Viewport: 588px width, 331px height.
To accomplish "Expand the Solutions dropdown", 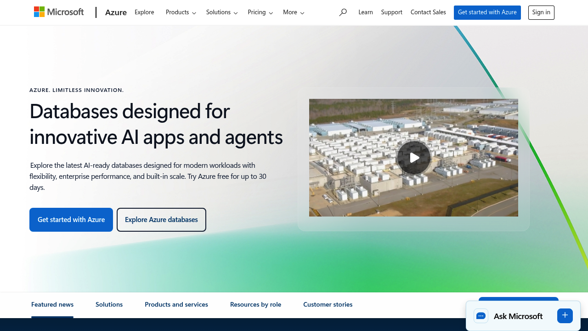I will [x=222, y=12].
